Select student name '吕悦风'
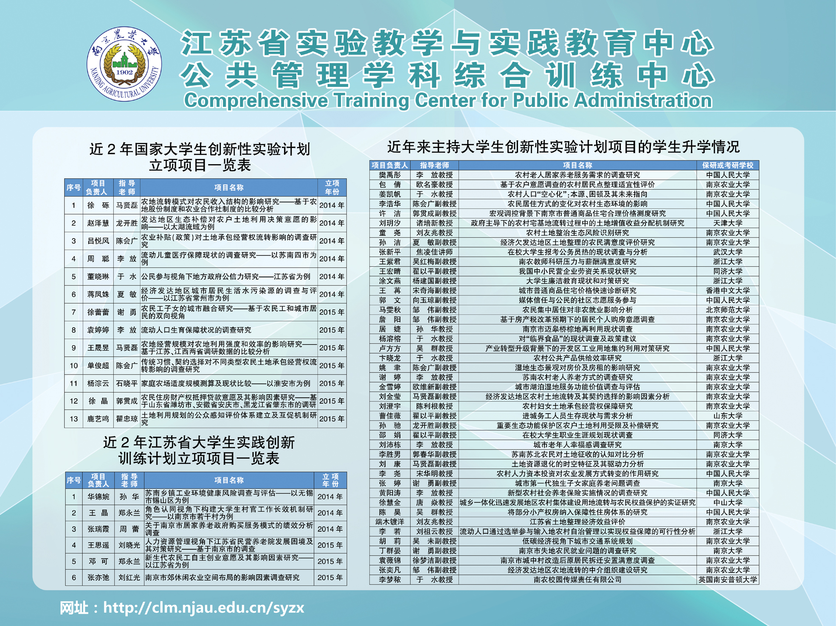This screenshot has height=626, width=836. 98,241
